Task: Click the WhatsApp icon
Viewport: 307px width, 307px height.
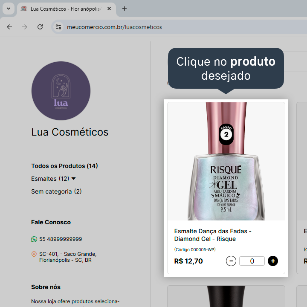Action: tap(34, 239)
